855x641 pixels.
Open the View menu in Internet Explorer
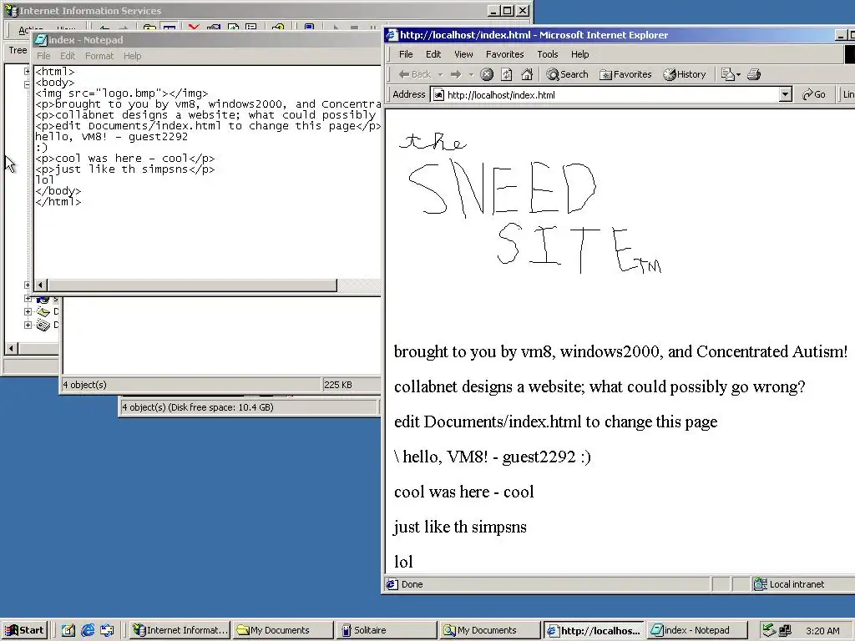[463, 54]
